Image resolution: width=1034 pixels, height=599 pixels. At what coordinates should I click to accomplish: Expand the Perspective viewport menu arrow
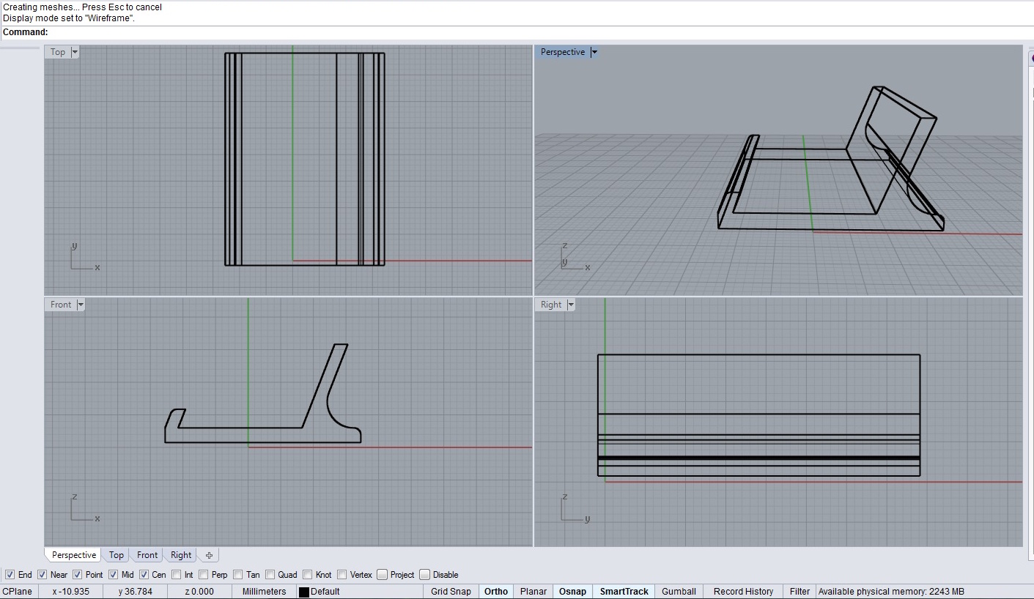(594, 52)
